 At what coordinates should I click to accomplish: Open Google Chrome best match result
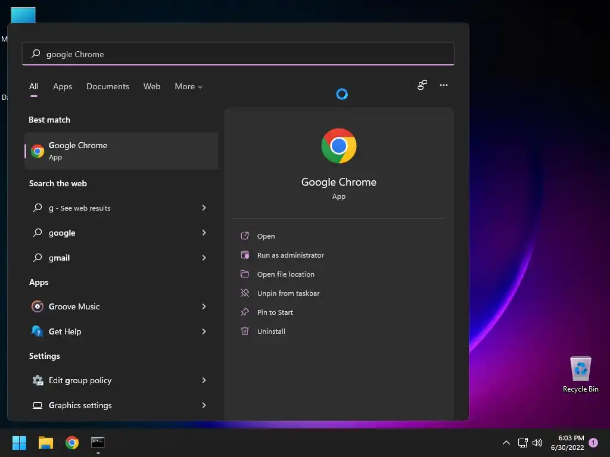[122, 151]
